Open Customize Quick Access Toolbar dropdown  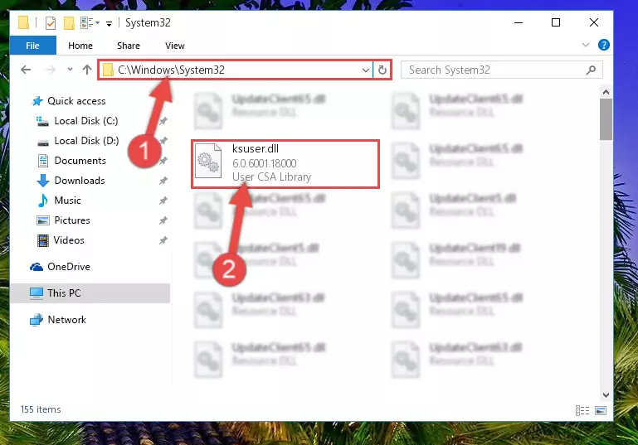109,23
